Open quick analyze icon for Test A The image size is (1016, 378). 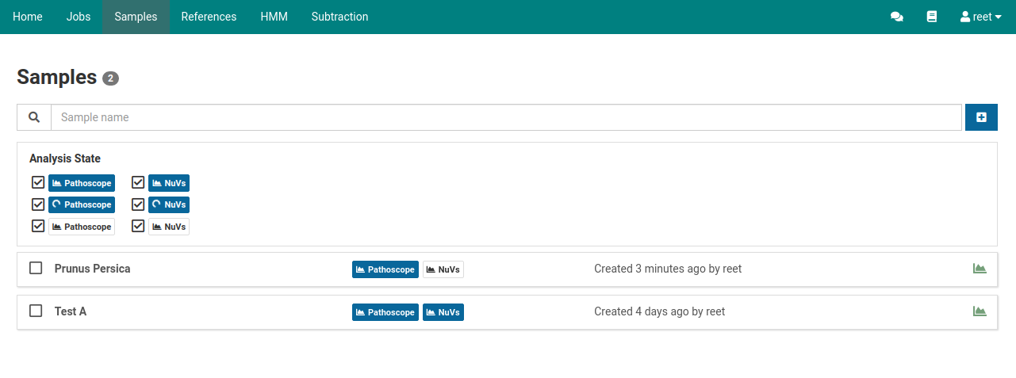pyautogui.click(x=980, y=311)
